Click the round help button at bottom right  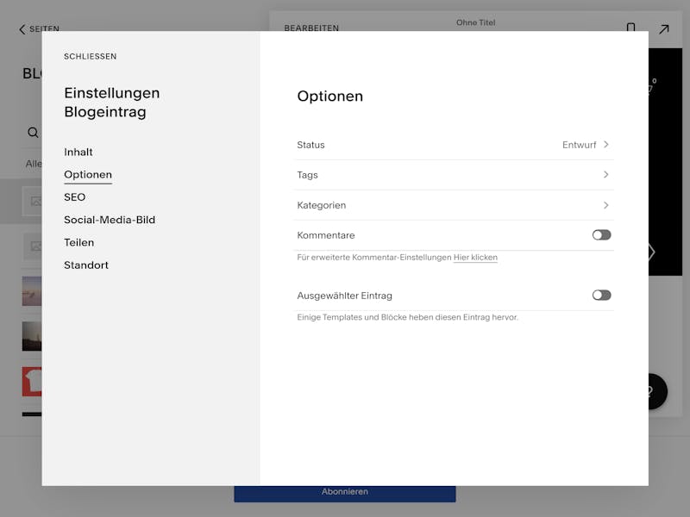(x=657, y=391)
